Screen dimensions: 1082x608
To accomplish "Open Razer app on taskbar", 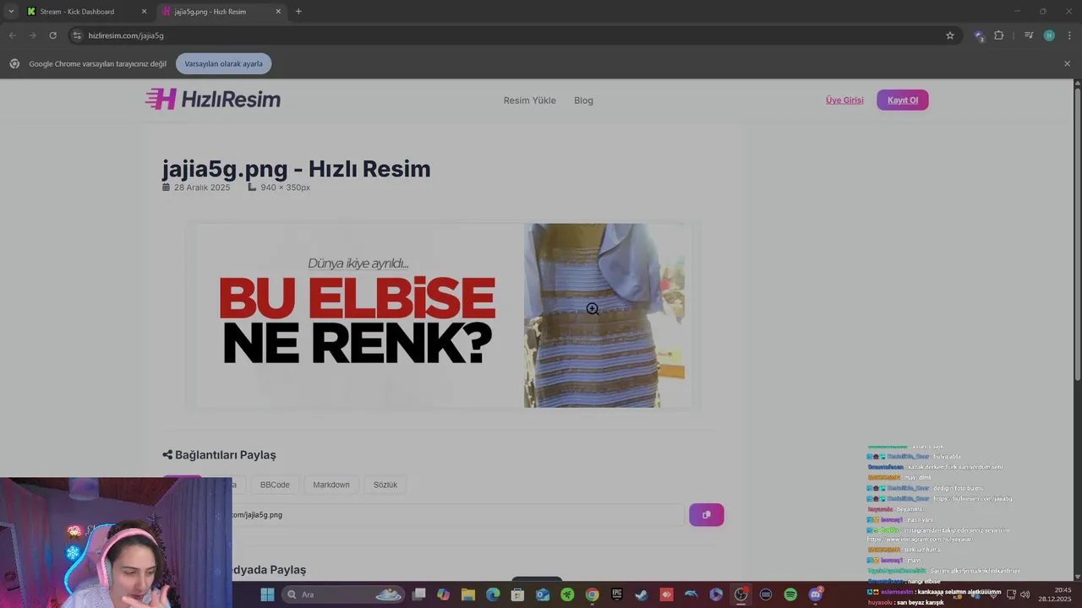I will pos(567,594).
